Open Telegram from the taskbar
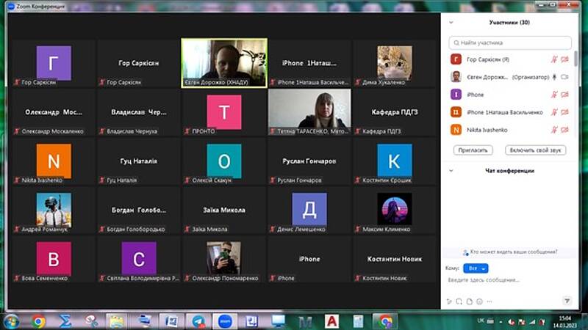This screenshot has width=588, height=330. click(x=198, y=321)
